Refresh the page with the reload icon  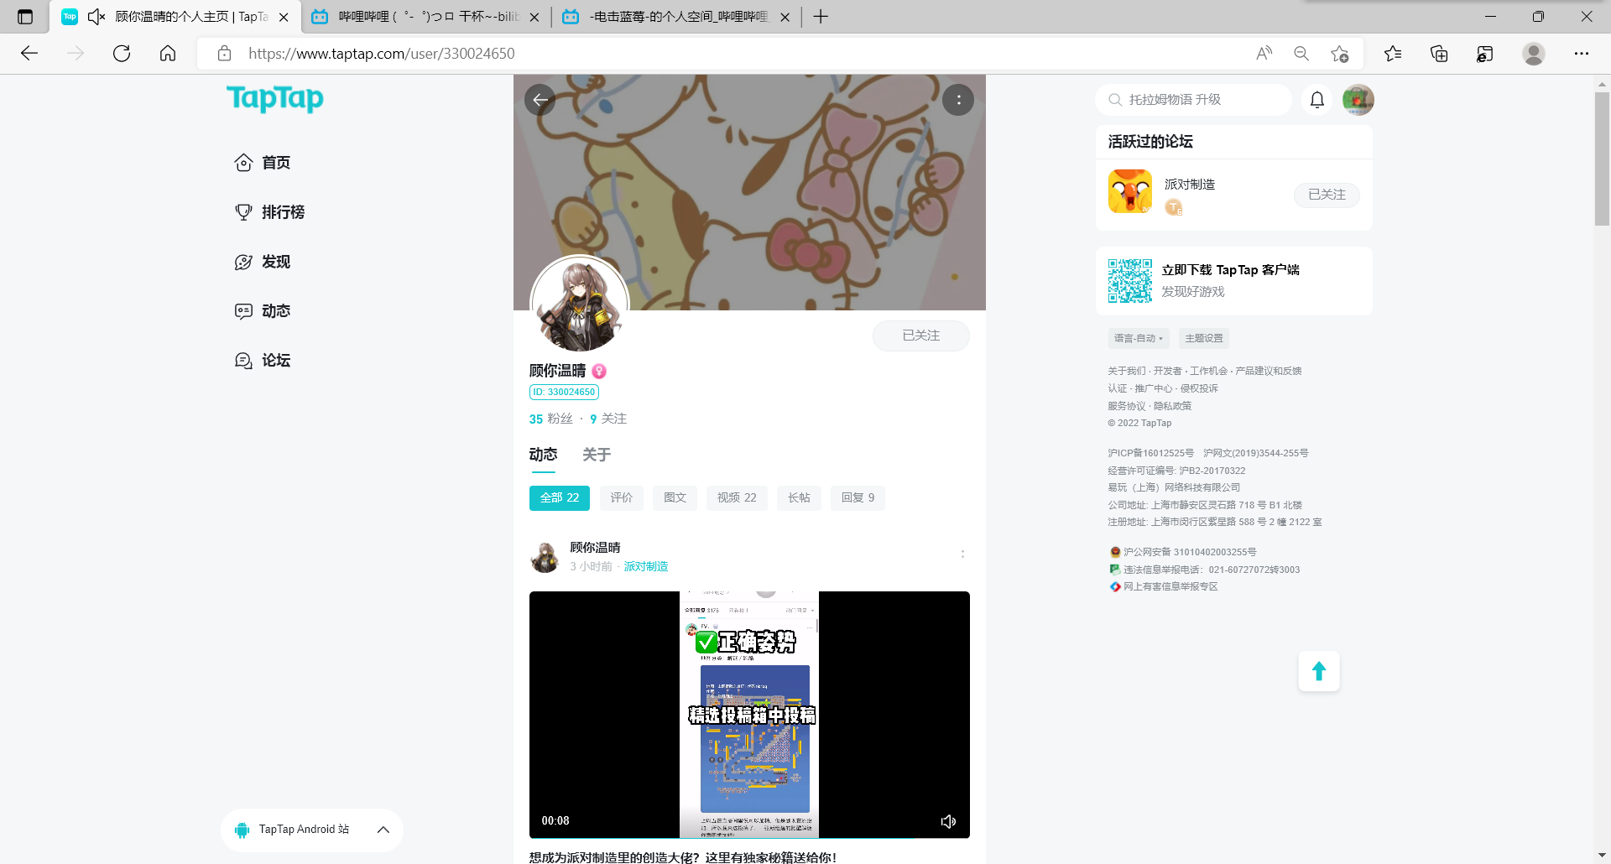coord(122,54)
